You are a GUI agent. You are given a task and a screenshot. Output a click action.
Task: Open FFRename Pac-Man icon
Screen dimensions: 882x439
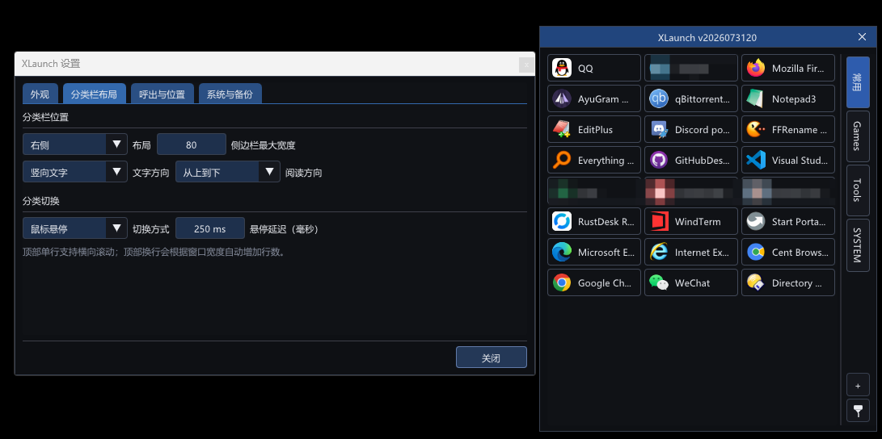[x=755, y=130]
